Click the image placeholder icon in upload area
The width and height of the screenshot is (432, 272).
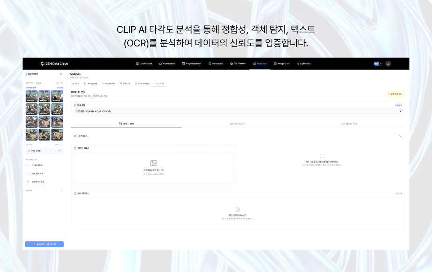[153, 163]
